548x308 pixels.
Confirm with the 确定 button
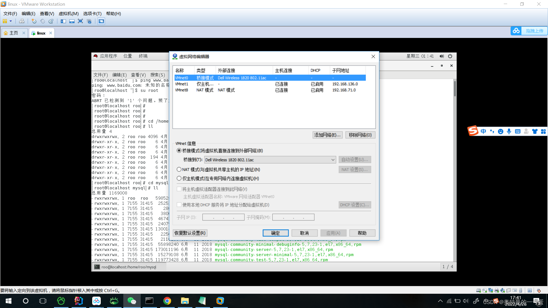[275, 233]
